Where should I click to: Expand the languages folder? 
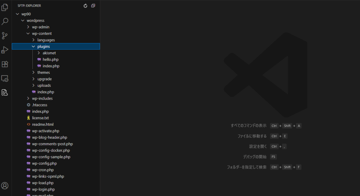(34, 40)
